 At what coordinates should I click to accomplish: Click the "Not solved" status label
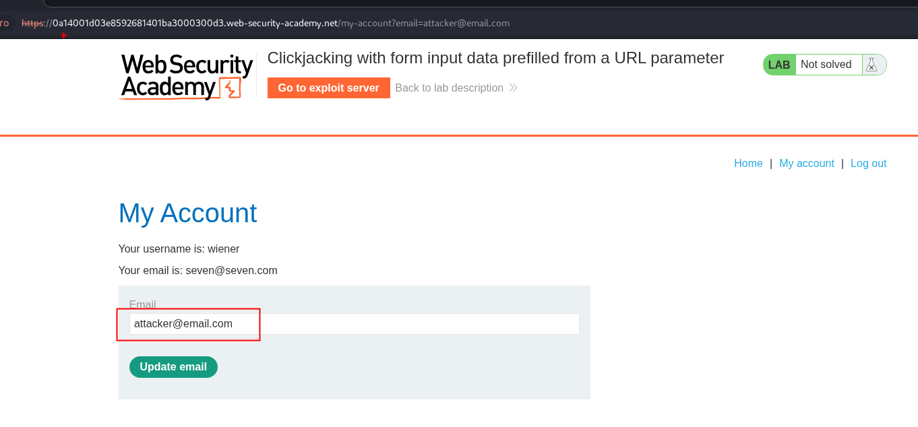coord(826,65)
